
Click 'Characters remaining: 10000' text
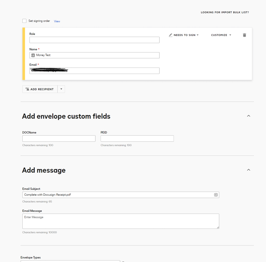pos(39,232)
